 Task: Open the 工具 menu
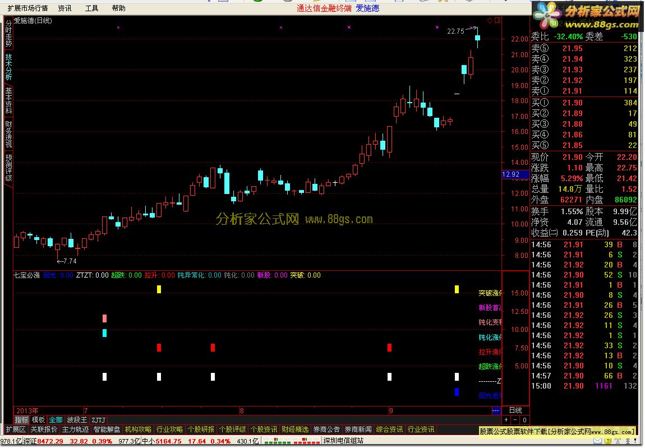pos(91,8)
